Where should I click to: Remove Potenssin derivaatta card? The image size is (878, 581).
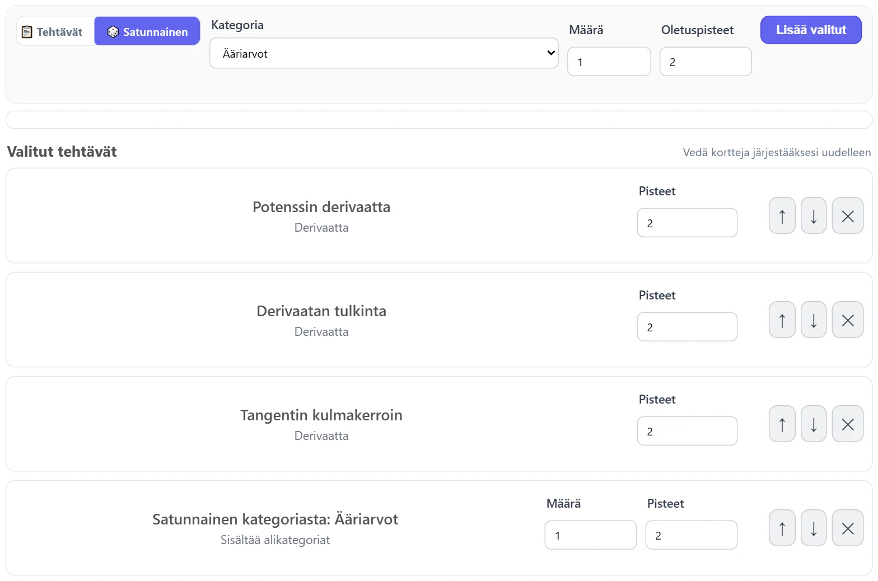click(x=848, y=215)
